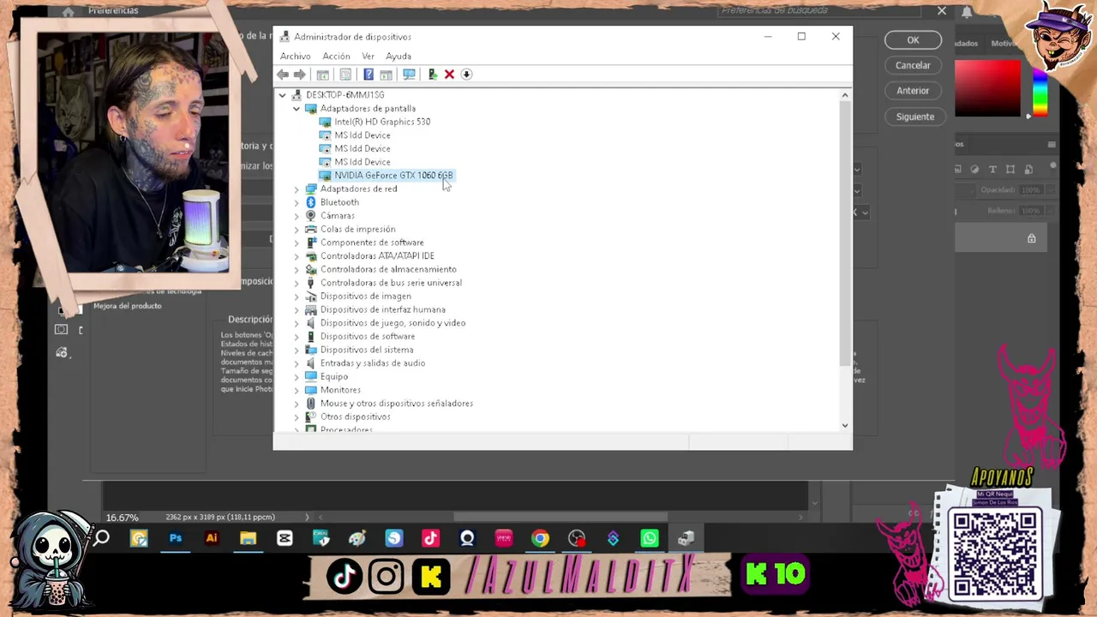
Task: Click the Device Manager taskbar icon
Action: [686, 538]
